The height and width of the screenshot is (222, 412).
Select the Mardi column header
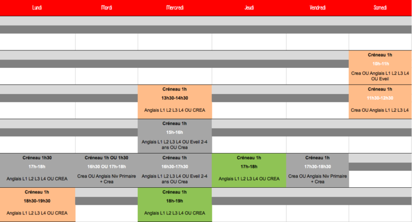(107, 7)
